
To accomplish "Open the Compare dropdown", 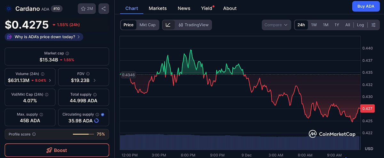I will coord(276,25).
